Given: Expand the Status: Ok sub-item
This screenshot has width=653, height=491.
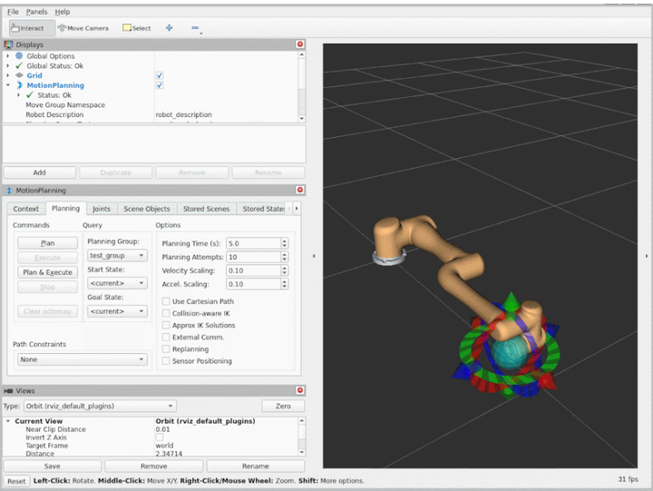Looking at the screenshot, I should point(18,95).
